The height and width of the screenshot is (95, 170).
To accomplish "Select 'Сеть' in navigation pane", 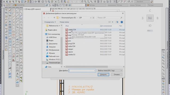I will 50,67.
